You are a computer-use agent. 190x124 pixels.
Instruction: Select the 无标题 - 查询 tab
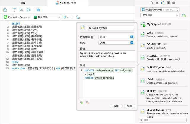pos(68,3)
